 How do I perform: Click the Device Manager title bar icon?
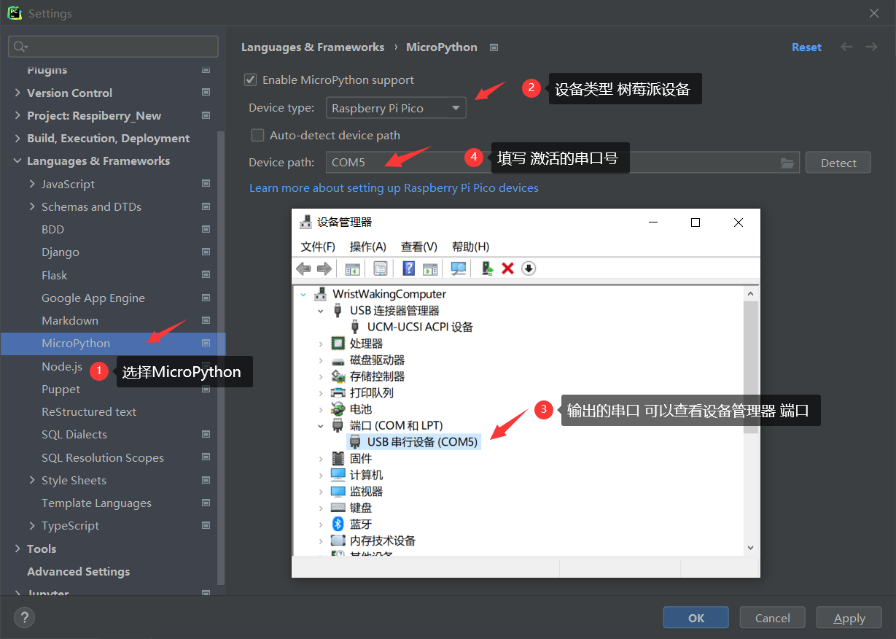[x=306, y=222]
